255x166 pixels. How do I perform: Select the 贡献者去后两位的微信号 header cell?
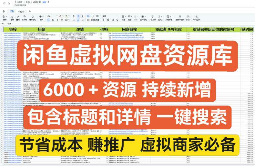[213, 30]
